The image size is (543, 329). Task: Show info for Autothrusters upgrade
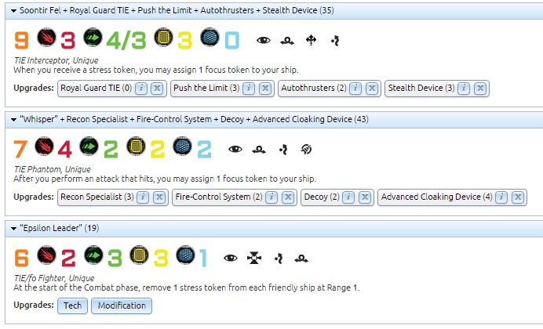coord(355,89)
